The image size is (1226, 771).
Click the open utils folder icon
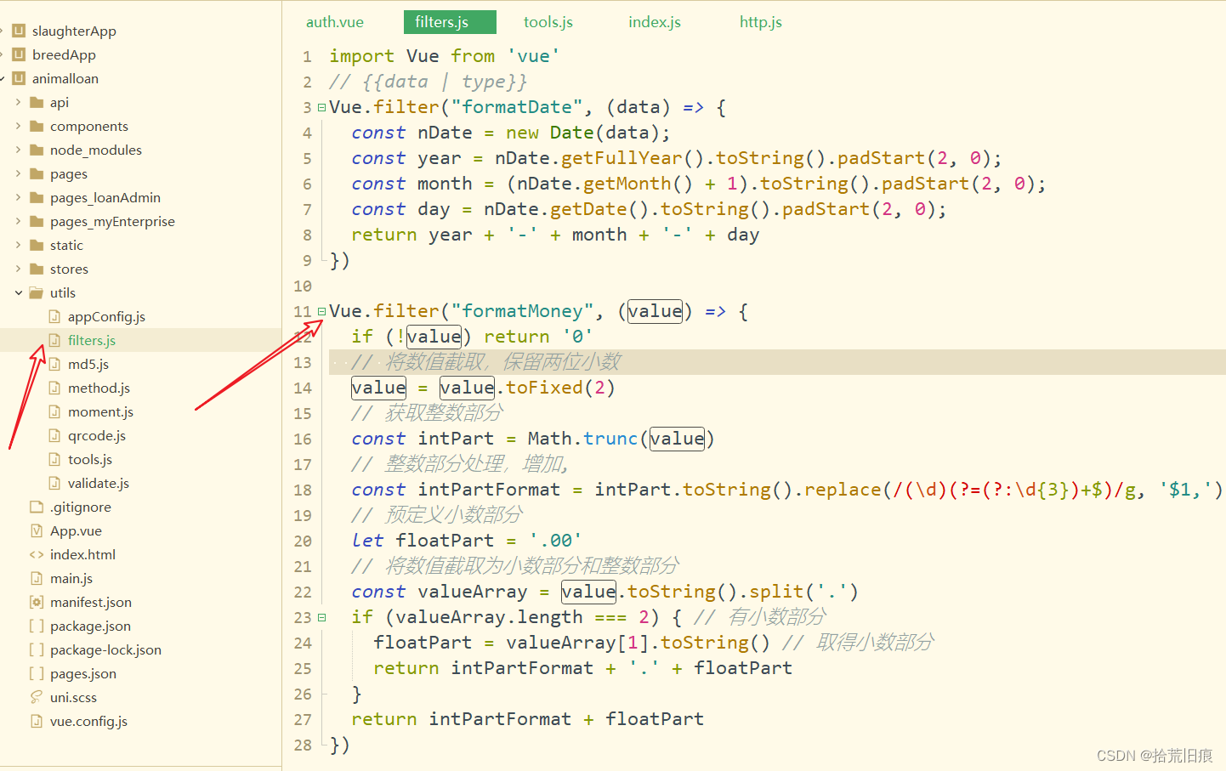37,292
